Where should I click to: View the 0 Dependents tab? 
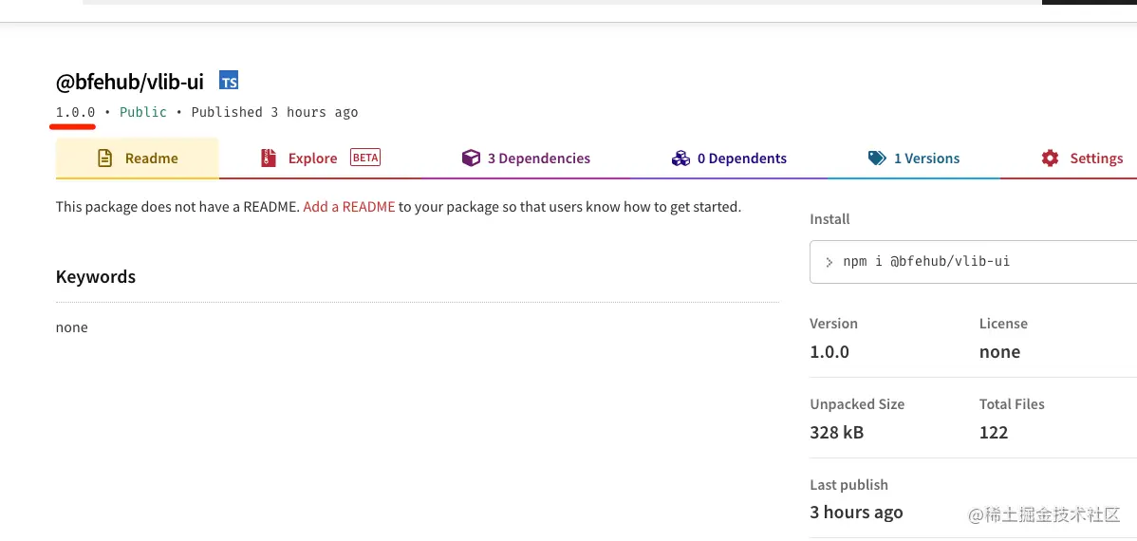pyautogui.click(x=729, y=159)
